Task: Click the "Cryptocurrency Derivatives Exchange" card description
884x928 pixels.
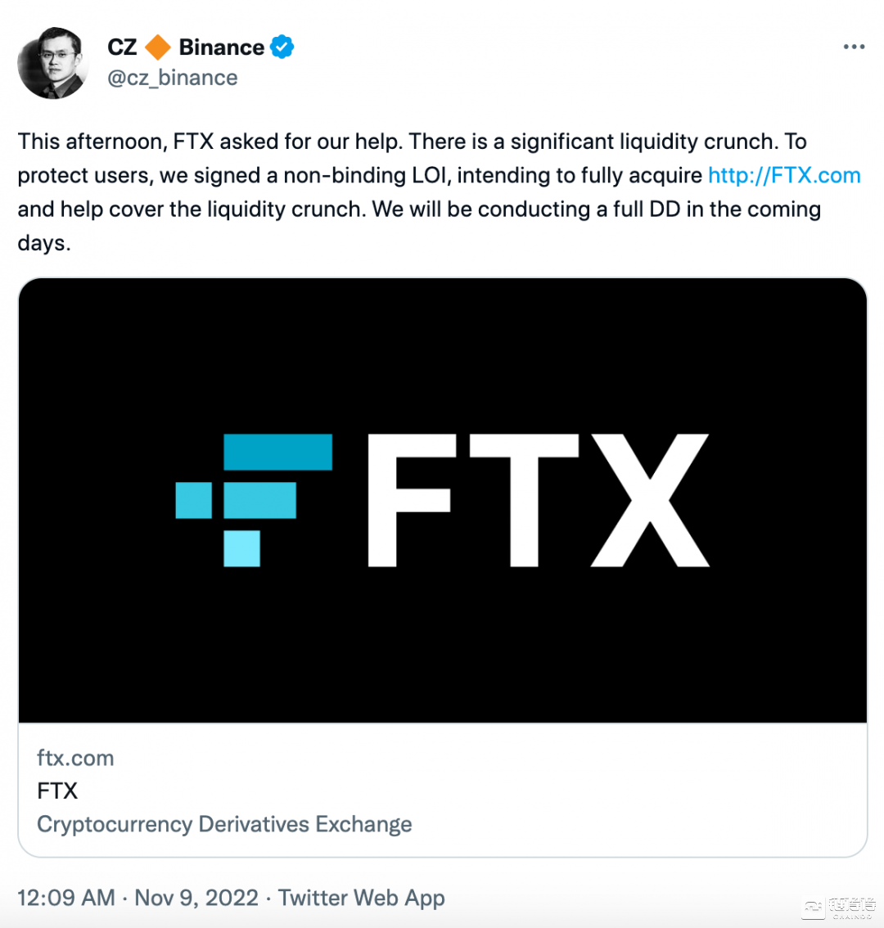Action: 224,824
